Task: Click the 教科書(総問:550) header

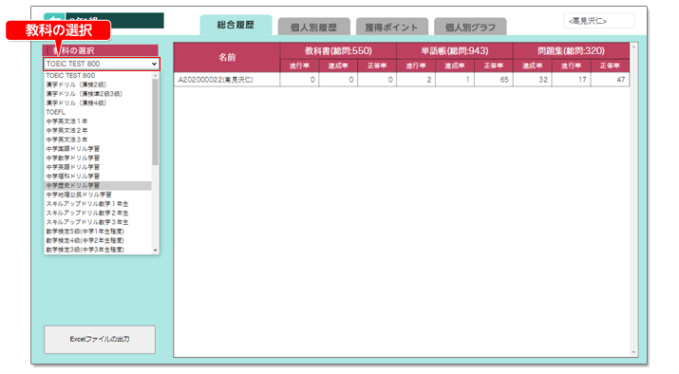Action: [338, 51]
